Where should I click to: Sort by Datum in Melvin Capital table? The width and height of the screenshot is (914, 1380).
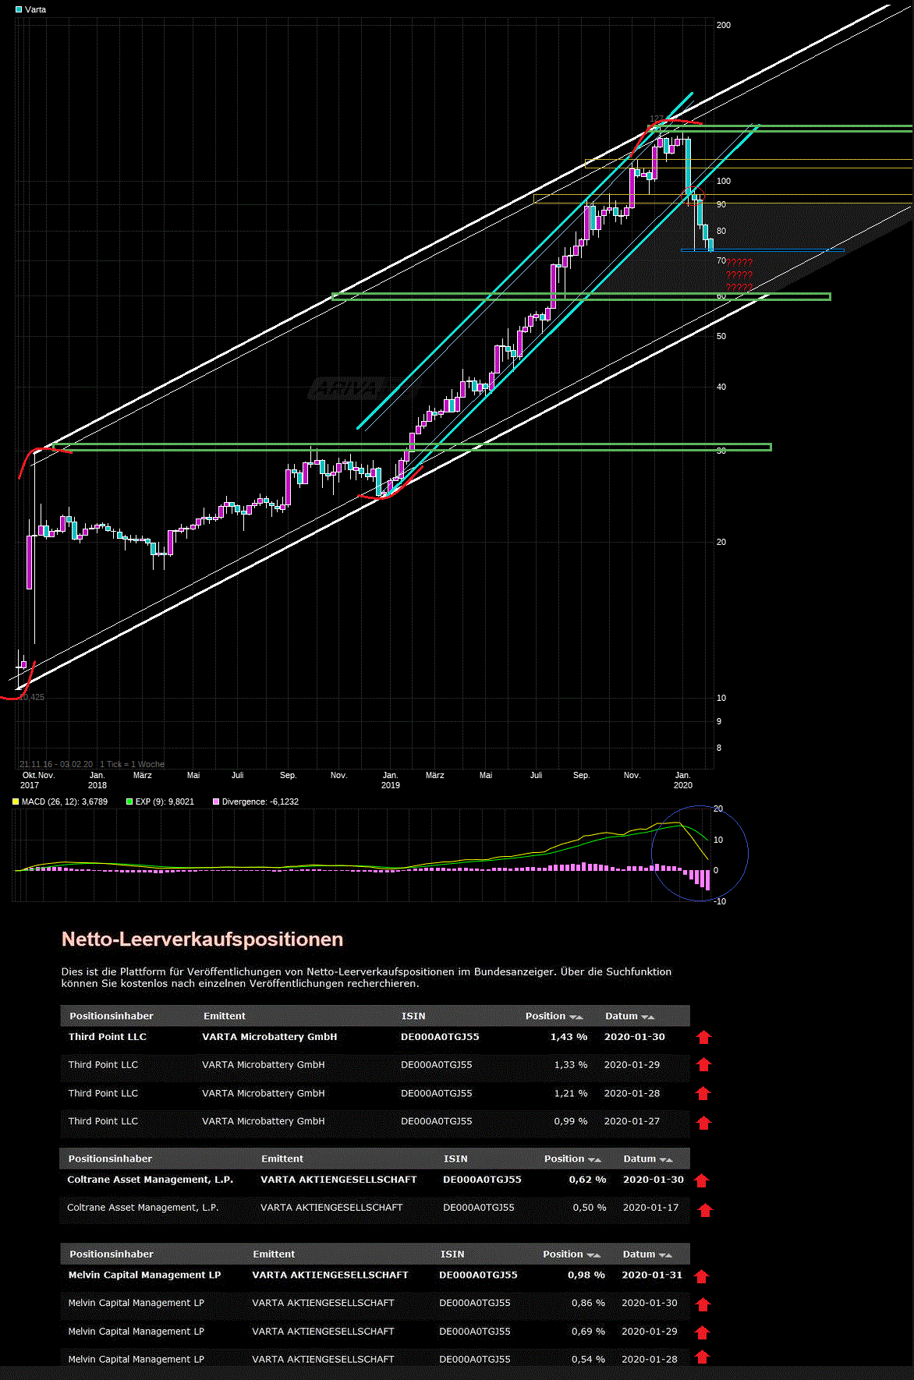(665, 1254)
